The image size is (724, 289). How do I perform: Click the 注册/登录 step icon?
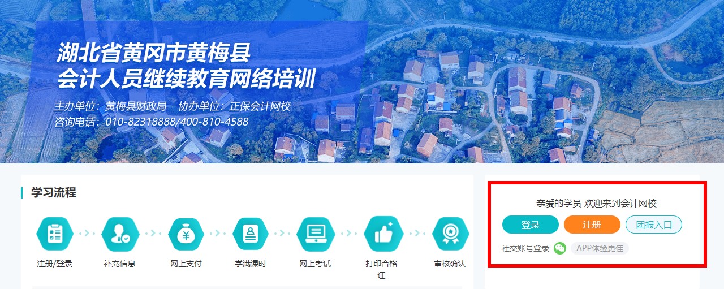tap(55, 234)
